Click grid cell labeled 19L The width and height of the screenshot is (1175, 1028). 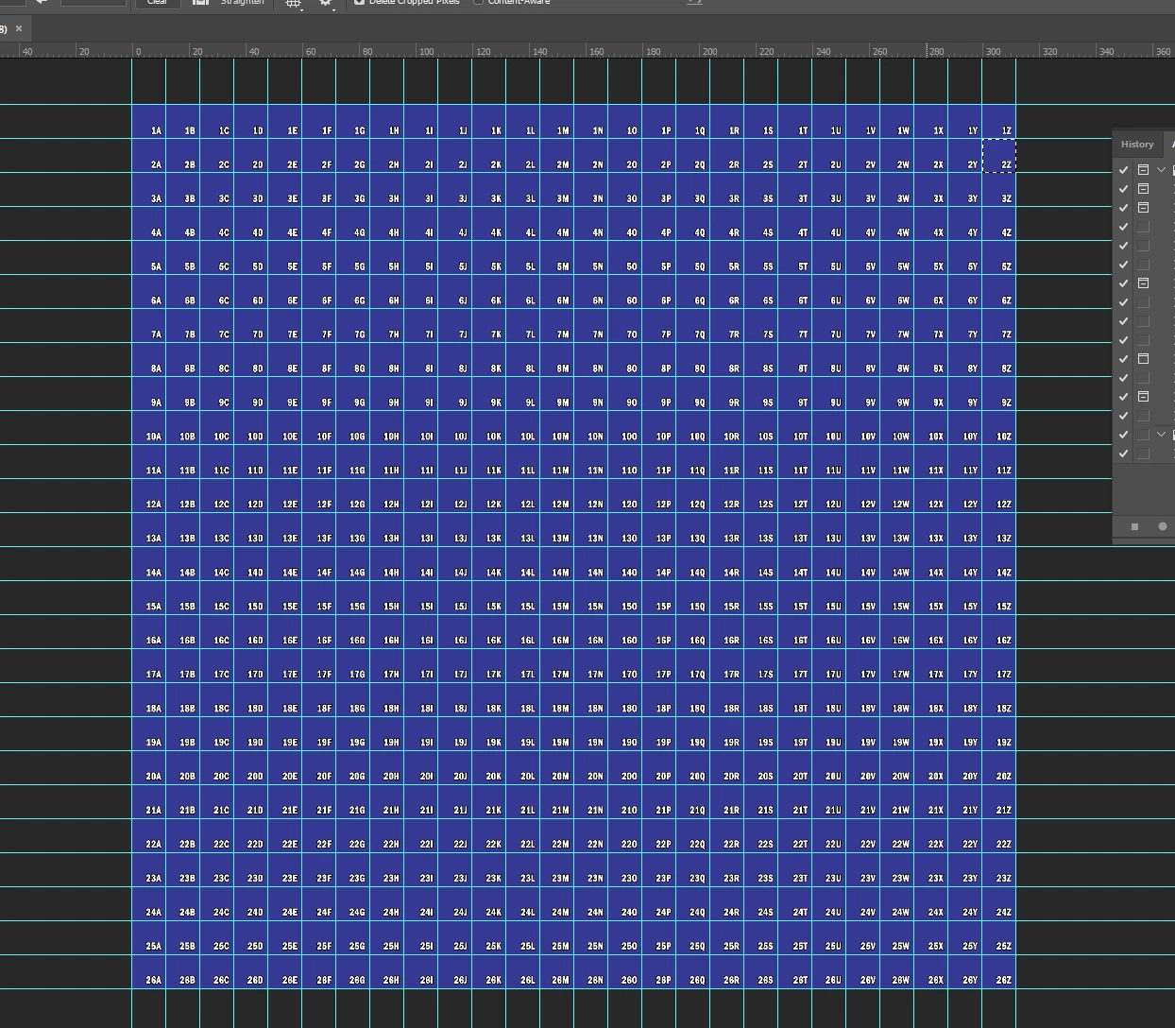coord(523,733)
